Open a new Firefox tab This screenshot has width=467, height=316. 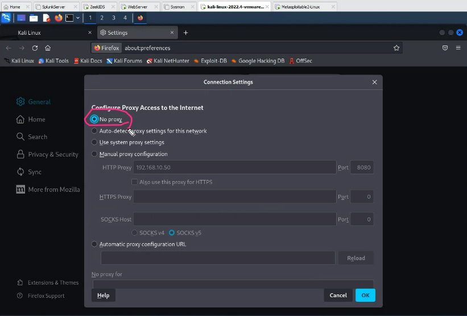coord(185,33)
